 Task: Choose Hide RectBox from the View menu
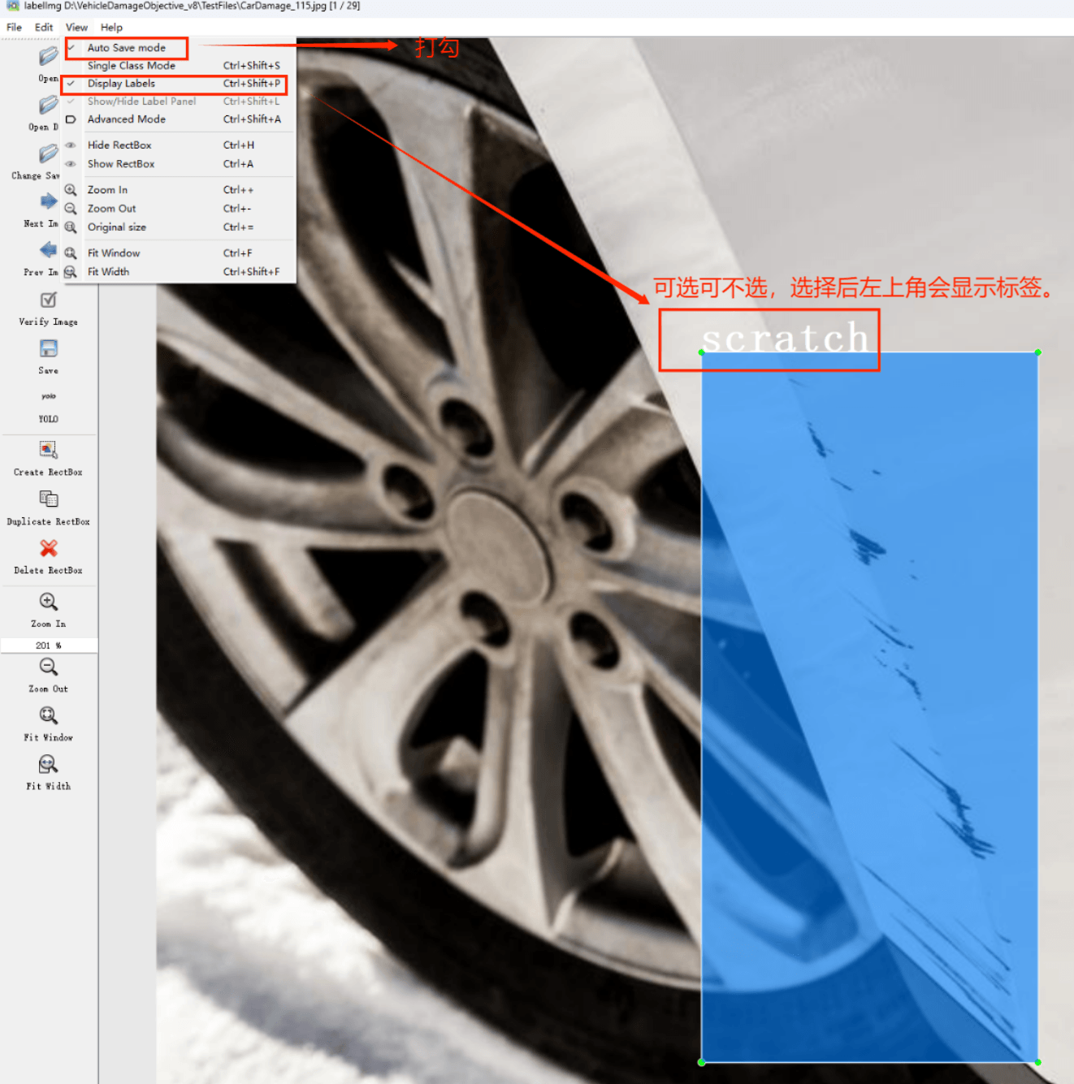179,145
